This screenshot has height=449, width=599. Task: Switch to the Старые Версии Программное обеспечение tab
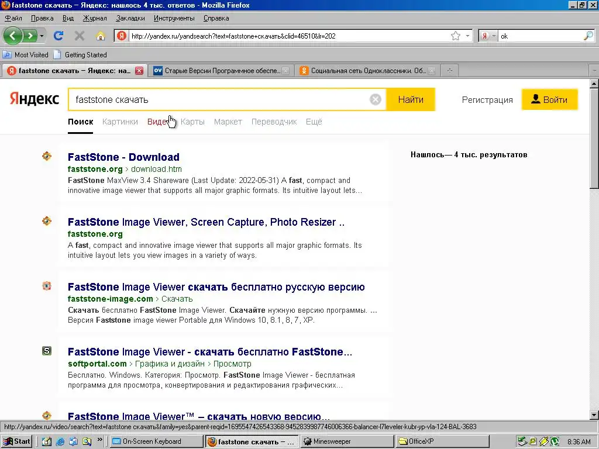221,71
